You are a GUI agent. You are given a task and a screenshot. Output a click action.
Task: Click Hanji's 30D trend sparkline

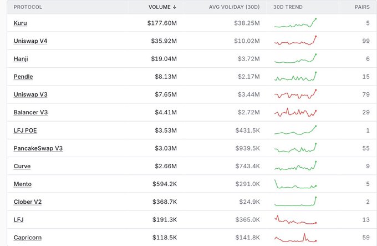click(296, 58)
